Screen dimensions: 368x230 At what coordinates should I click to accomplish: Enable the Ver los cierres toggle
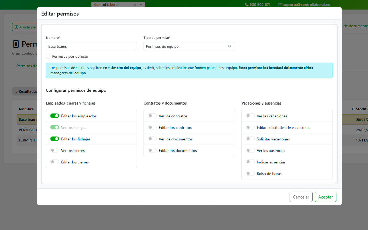54,150
